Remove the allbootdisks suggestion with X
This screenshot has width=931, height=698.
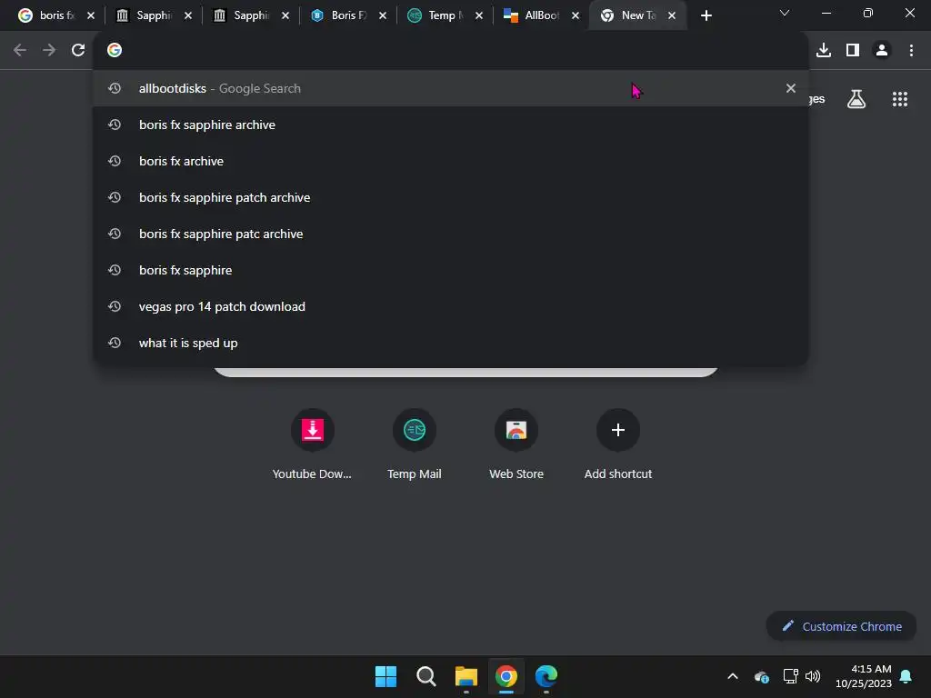791,88
